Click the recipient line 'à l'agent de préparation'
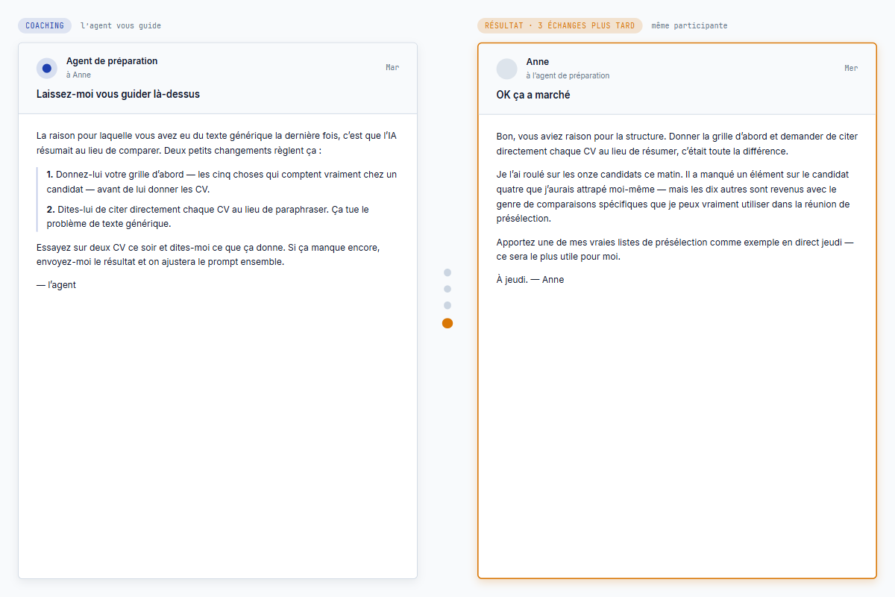Screen dimensions: 895x597 568,75
